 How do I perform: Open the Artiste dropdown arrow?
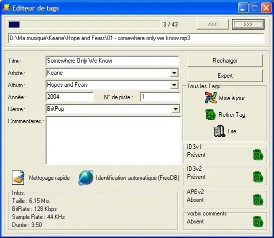click(174, 73)
